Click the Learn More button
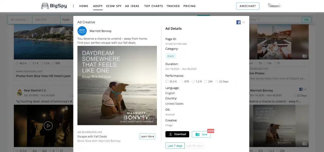The width and height of the screenshot is (324, 152). [147, 136]
